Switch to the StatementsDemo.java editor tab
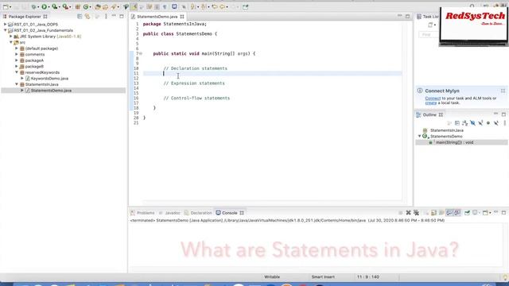The width and height of the screenshot is (509, 286). point(157,17)
